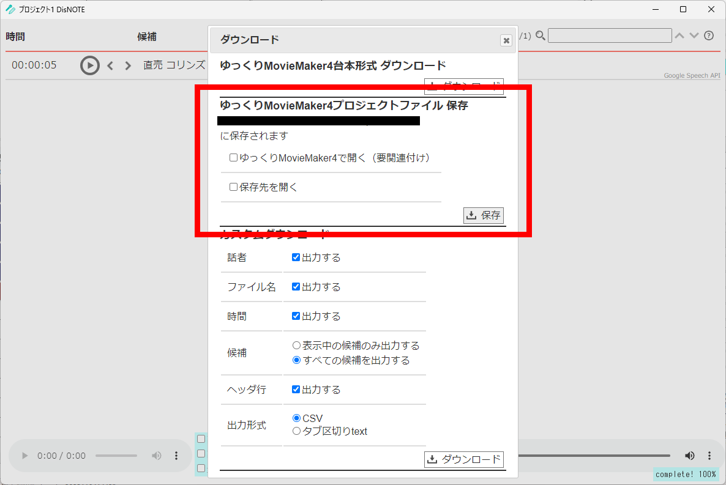Uncheck ヘッダ行 出力する checkbox
Image resolution: width=726 pixels, height=485 pixels.
pos(296,389)
